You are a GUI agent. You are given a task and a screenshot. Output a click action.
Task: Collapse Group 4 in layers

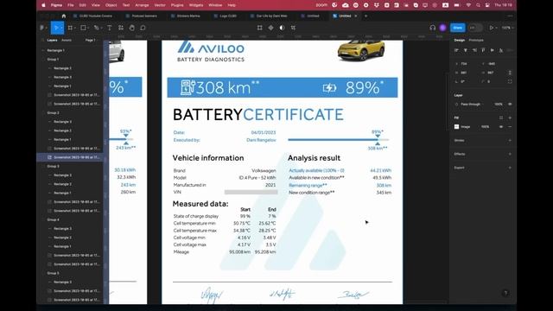pyautogui.click(x=43, y=219)
